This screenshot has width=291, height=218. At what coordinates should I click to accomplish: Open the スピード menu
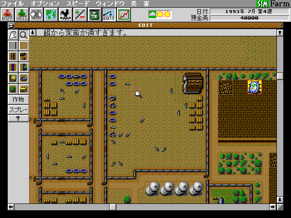[x=78, y=3]
